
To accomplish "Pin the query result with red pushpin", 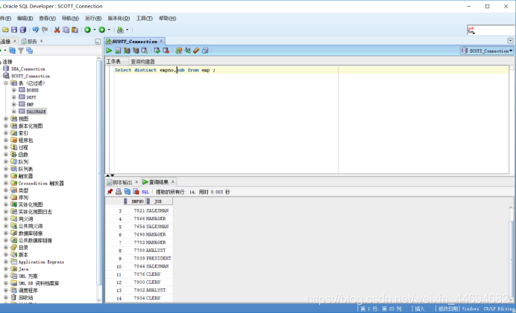I will click(110, 192).
